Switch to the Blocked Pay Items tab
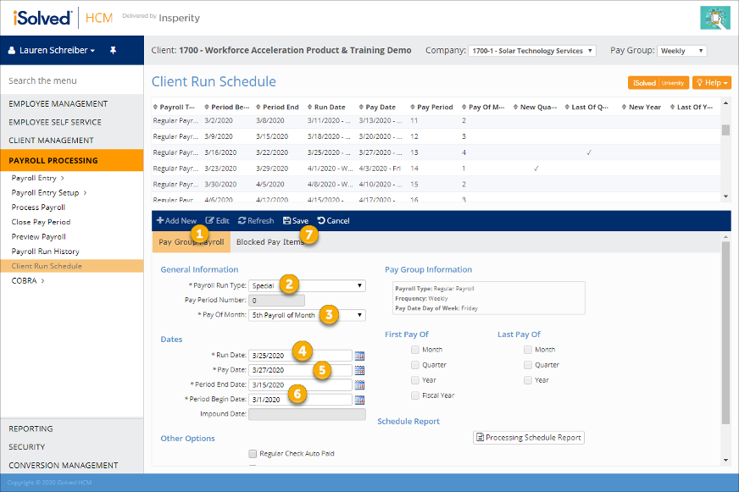Screen dimensions: 739x492 [x=270, y=242]
